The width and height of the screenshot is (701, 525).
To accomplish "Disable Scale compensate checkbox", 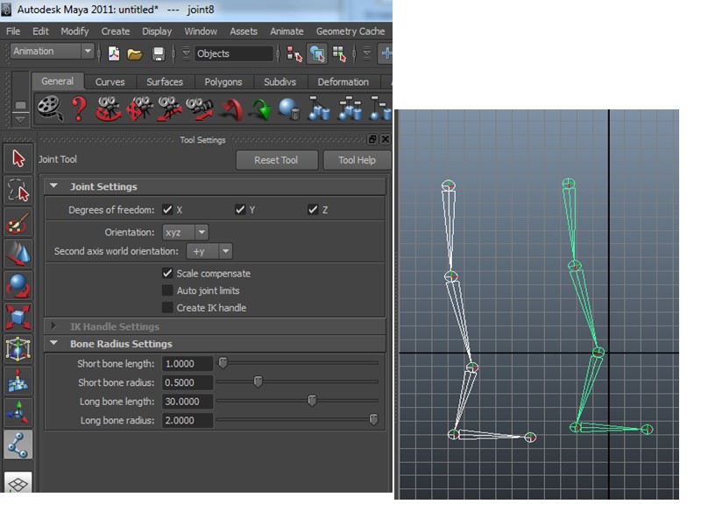I will [167, 273].
